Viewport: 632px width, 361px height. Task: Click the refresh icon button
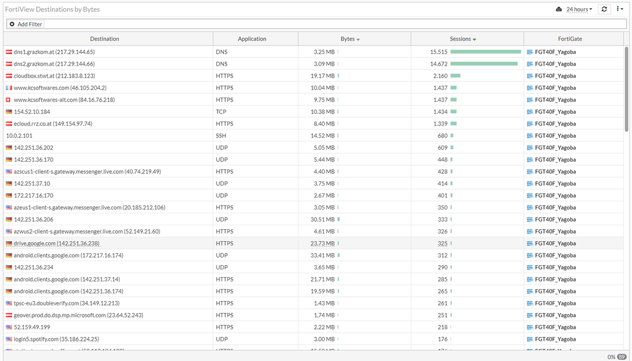point(604,9)
